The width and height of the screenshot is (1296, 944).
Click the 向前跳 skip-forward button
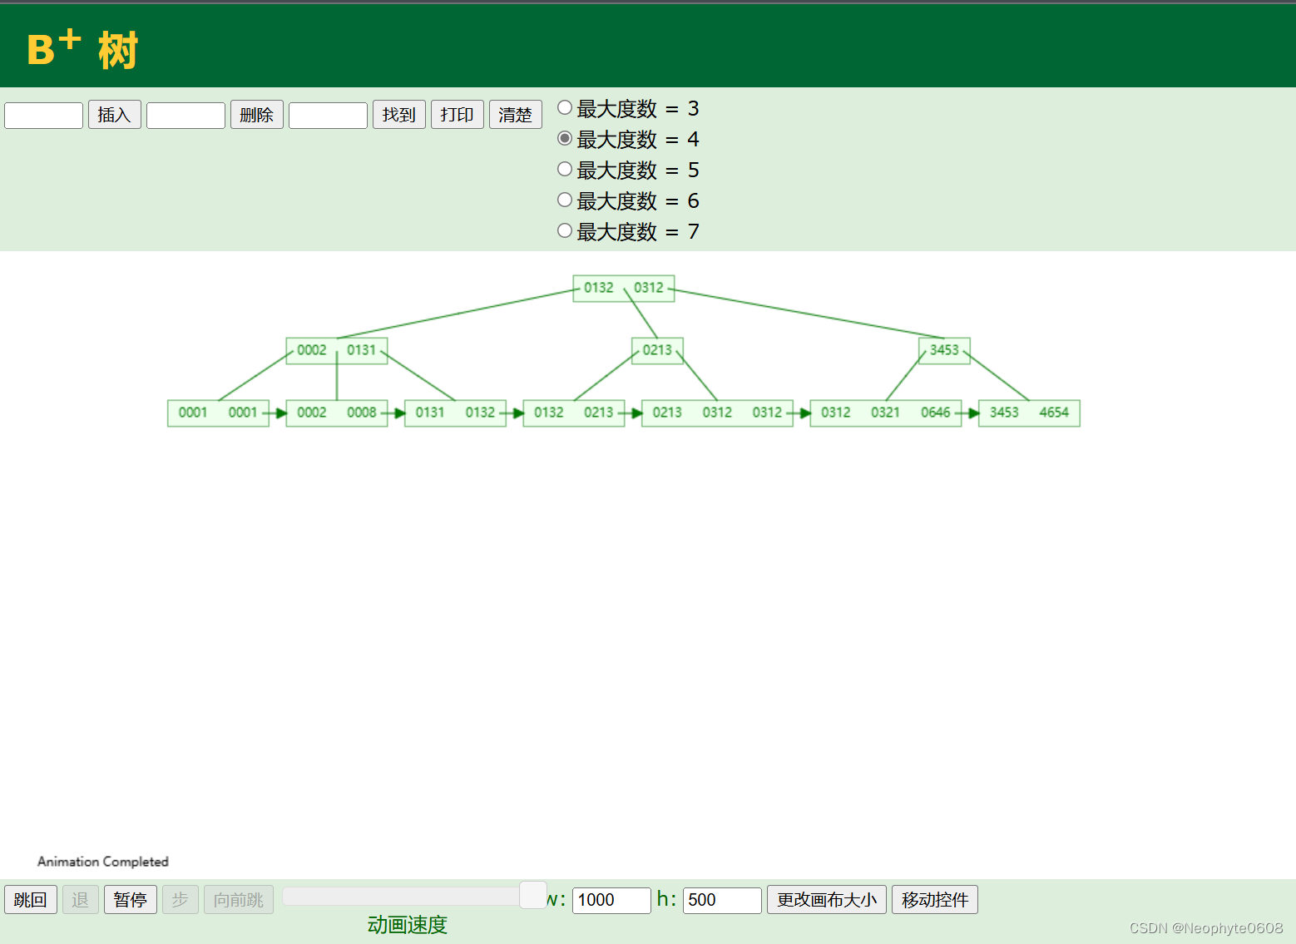[x=238, y=899]
